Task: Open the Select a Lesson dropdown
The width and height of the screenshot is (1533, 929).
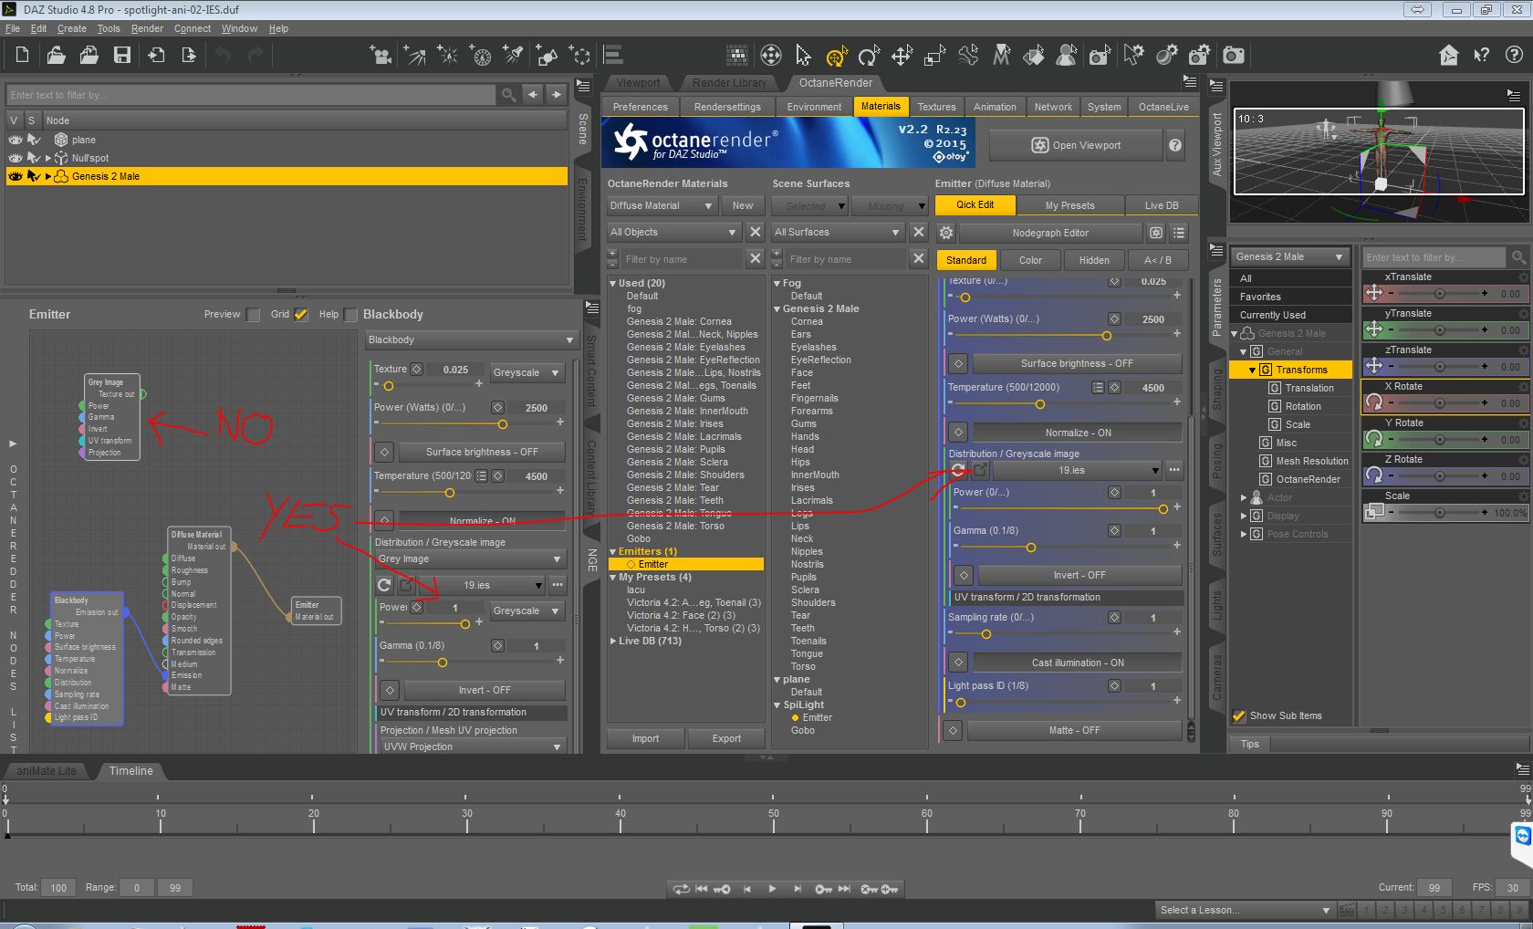Action: click(x=1245, y=910)
